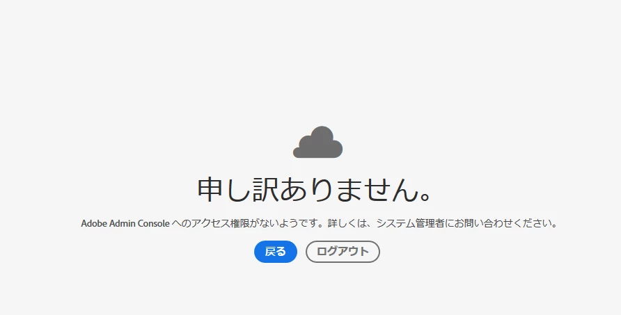Log out with the outlined ログアウト button
The width and height of the screenshot is (621, 315).
point(343,252)
